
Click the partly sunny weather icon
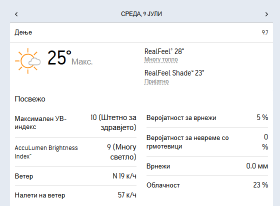[x=27, y=61]
